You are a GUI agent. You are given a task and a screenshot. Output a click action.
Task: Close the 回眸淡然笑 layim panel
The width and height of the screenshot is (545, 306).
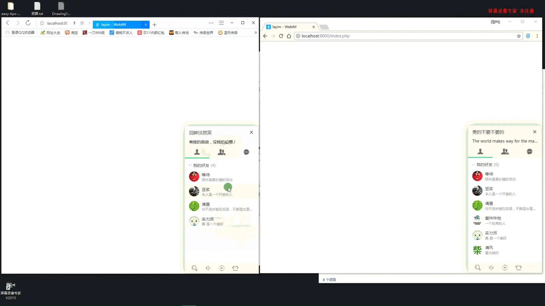[251, 132]
